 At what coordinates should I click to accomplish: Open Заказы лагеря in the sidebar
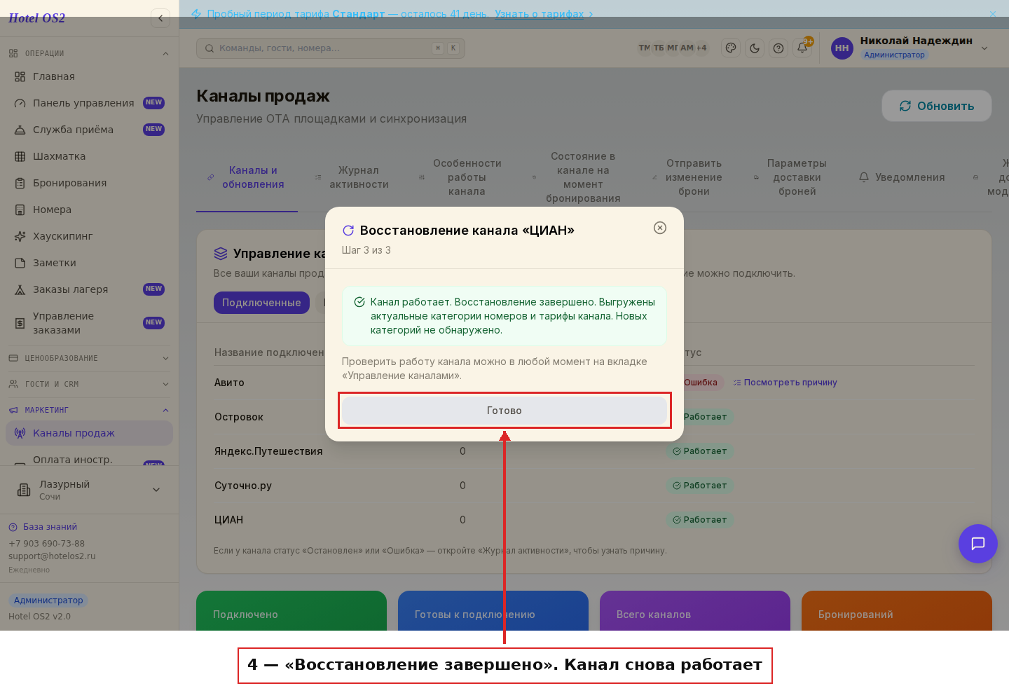pos(89,289)
